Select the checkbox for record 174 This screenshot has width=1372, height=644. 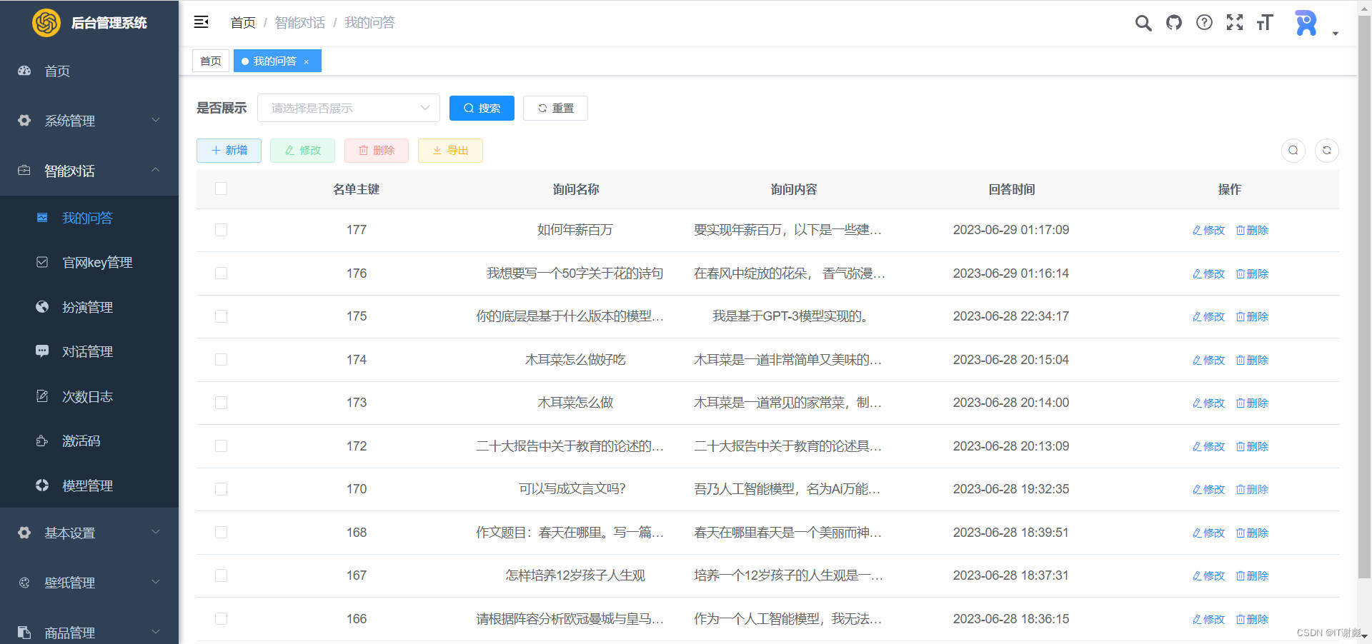click(221, 360)
